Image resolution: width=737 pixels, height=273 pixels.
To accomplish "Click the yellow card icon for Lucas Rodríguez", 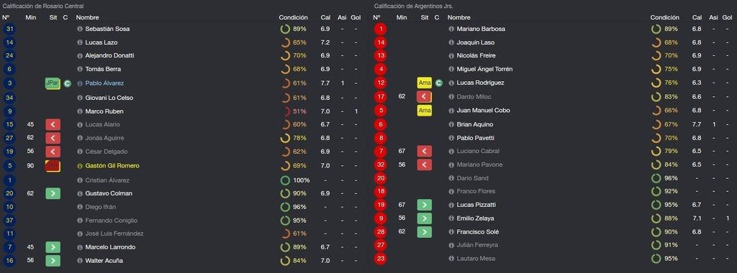I will tap(425, 83).
